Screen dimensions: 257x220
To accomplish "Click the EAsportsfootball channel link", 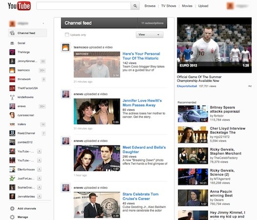I will [187, 86].
